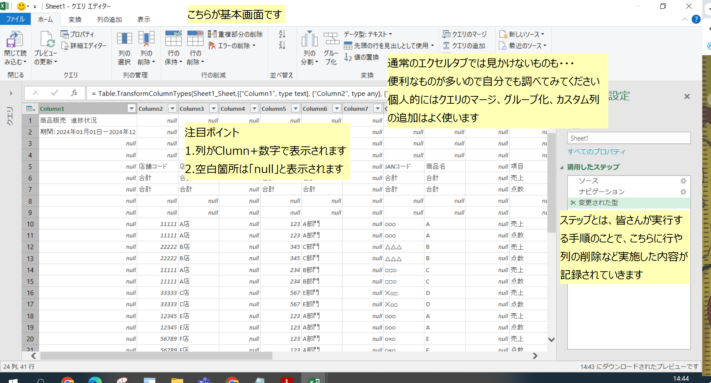Screen dimensions: 711x383
Task: Open the ファイル menu
Action: point(15,19)
